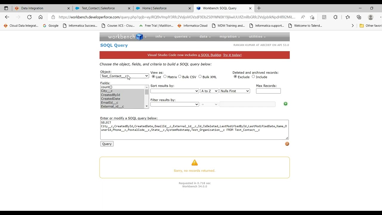The image size is (382, 215).
Task: Open the info menu in Workbench
Action: (x=160, y=37)
